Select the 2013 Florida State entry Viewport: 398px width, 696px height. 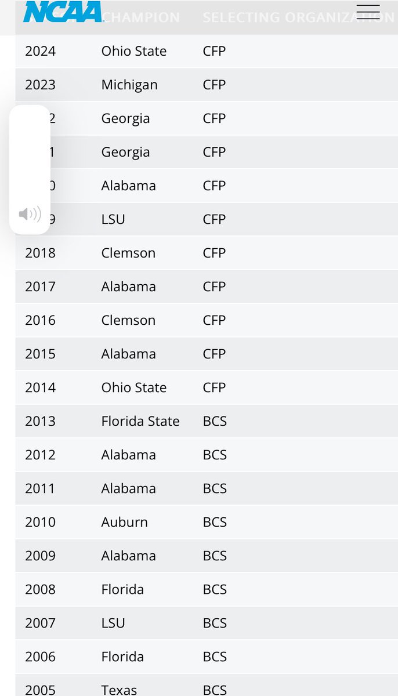pyautogui.click(x=140, y=421)
